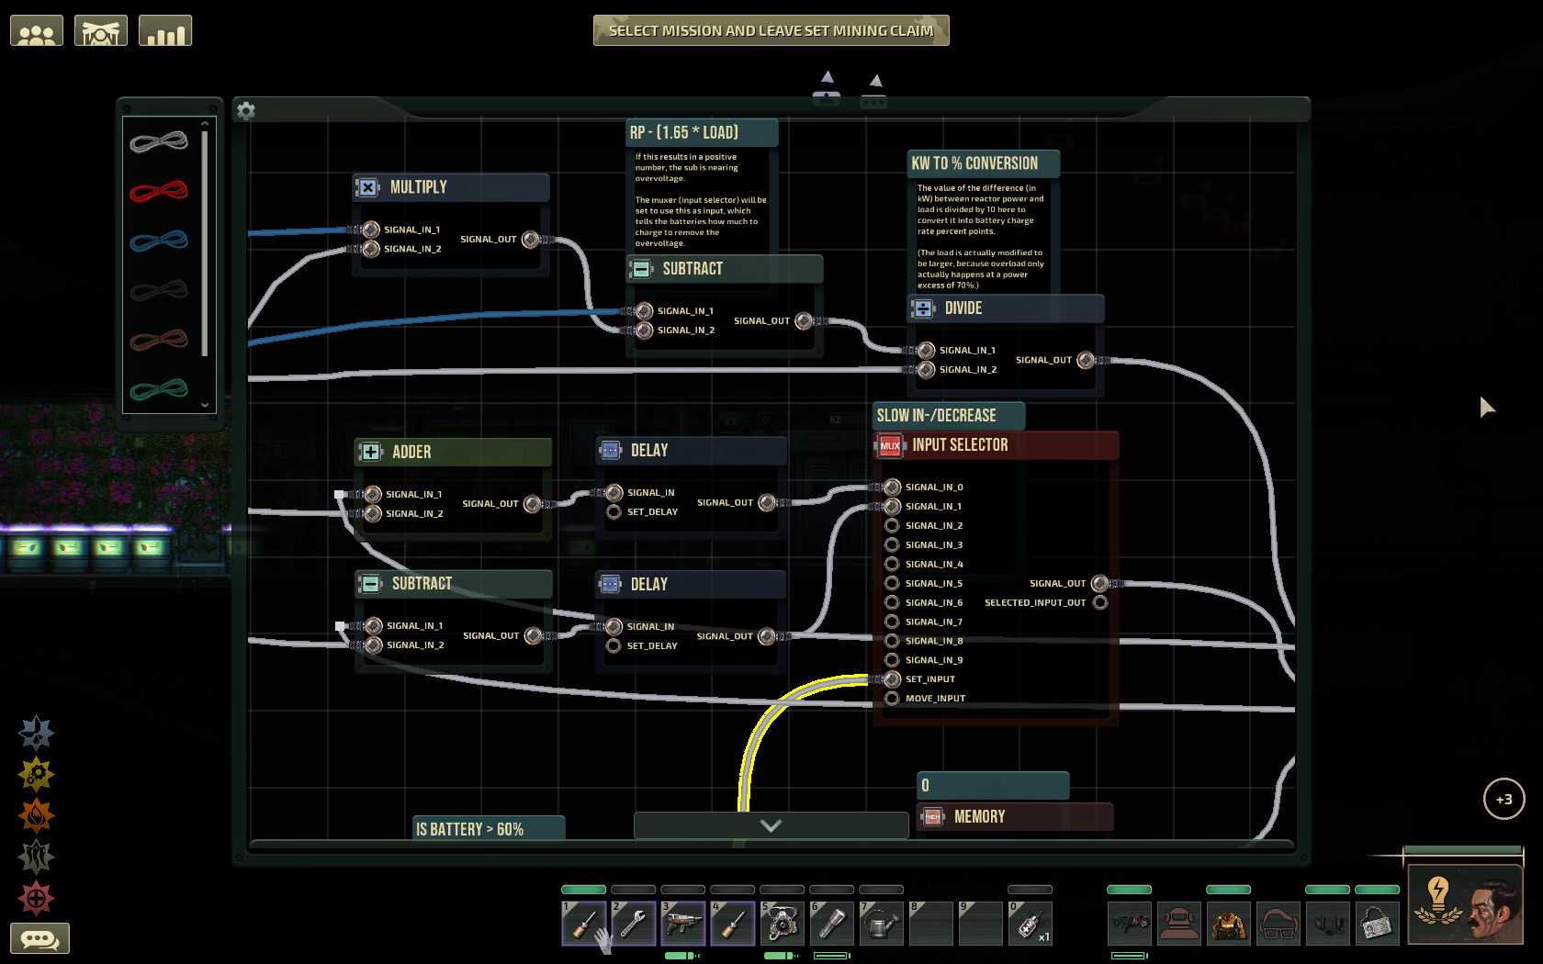1543x964 pixels.
Task: Expand the circuit box bottom chevron
Action: (x=771, y=825)
